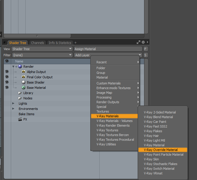Viewport: 197px width, 180px height.
Task: Open V-Ray Textures Bercon submenu
Action: click(x=115, y=135)
